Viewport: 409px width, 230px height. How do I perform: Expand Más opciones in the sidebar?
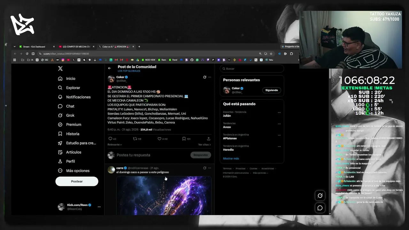[x=74, y=171]
